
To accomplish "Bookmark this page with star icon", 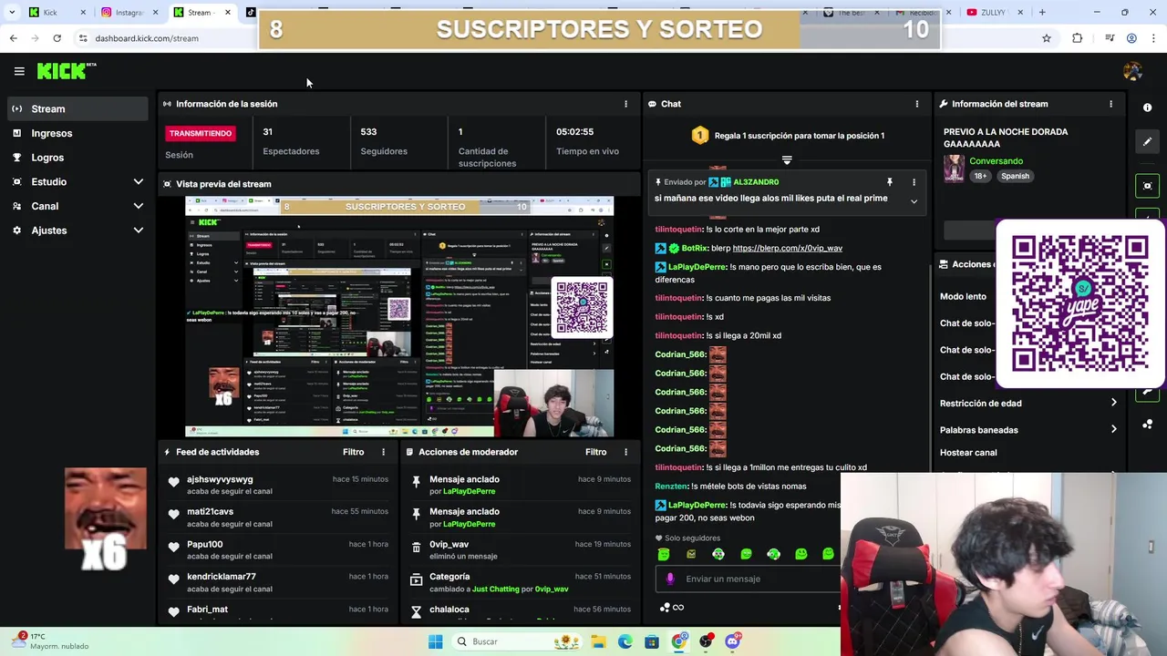I will click(1047, 38).
